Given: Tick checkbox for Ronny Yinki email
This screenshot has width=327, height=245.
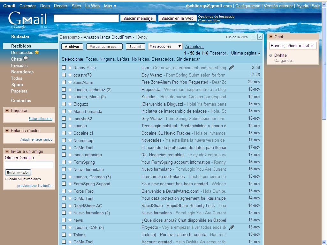Looking at the screenshot, I should [64, 68].
